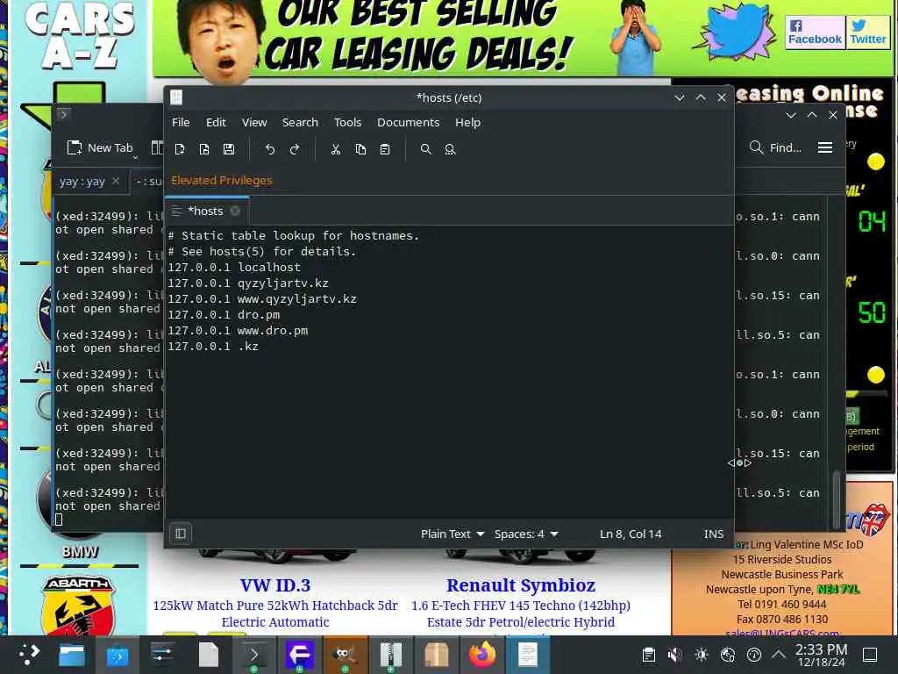This screenshot has height=674, width=898.
Task: Switch to the Konsole taskbar entry
Action: pos(254,655)
